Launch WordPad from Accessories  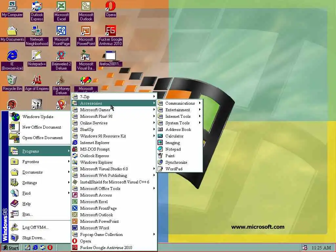pos(179,169)
